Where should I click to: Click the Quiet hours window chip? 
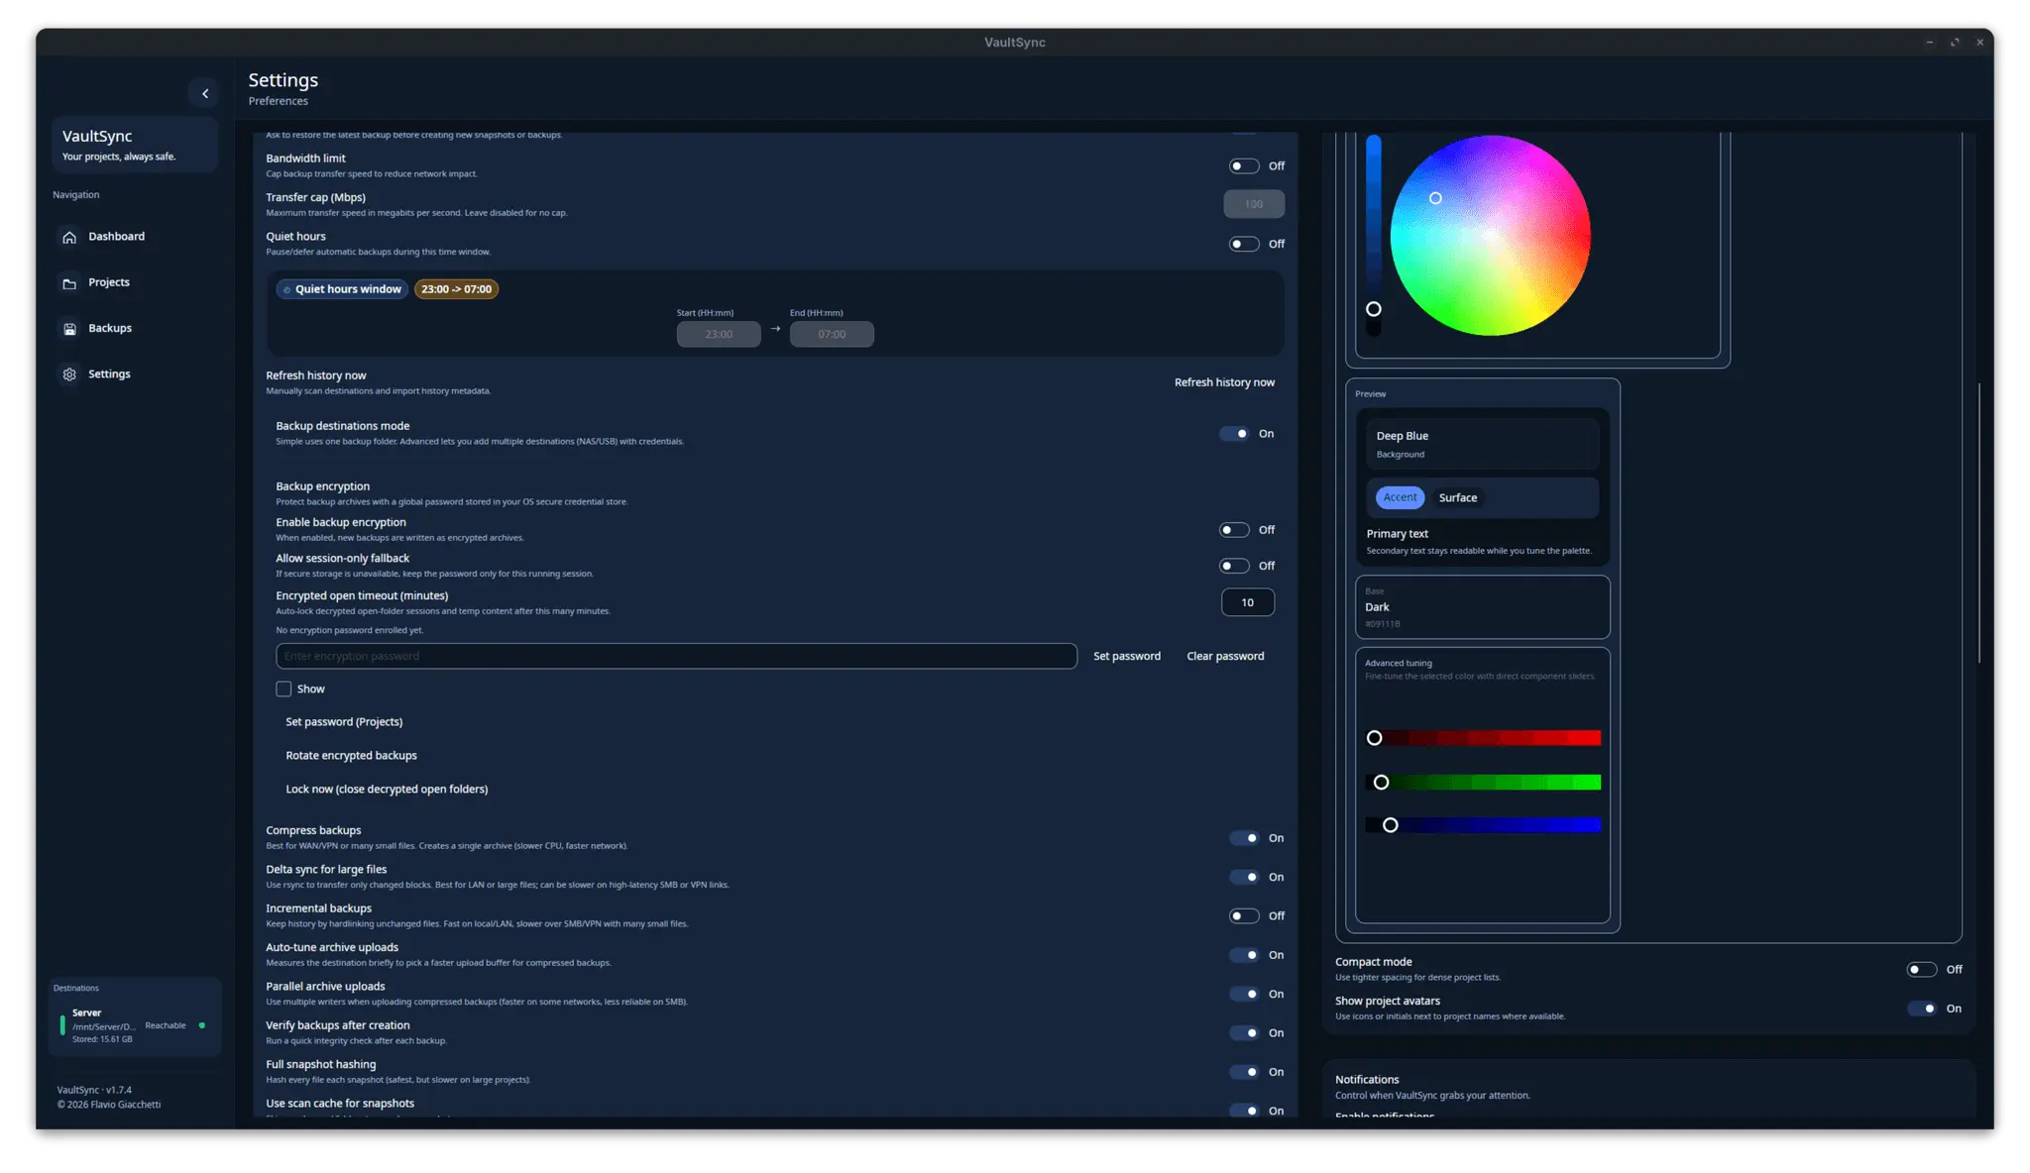click(342, 289)
